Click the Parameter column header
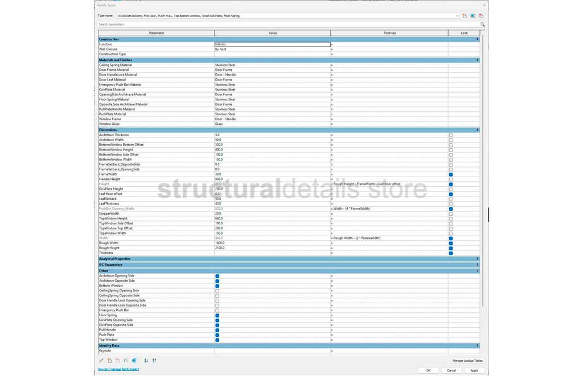The image size is (583, 376). point(157,33)
